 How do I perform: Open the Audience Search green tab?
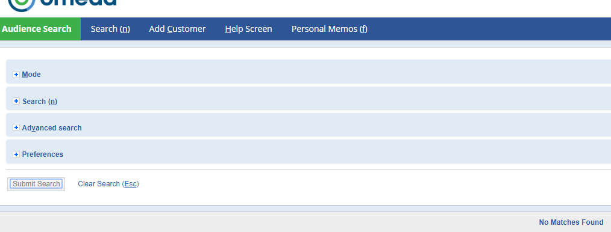pos(40,29)
